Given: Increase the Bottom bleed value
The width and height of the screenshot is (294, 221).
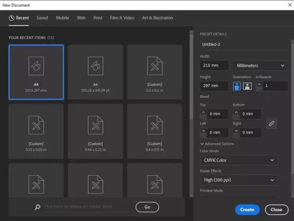Looking at the screenshot, I should (x=236, y=112).
